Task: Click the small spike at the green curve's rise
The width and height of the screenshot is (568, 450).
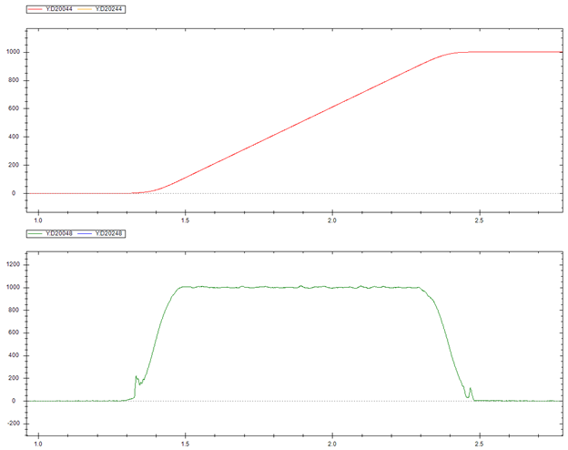Action: [x=137, y=377]
